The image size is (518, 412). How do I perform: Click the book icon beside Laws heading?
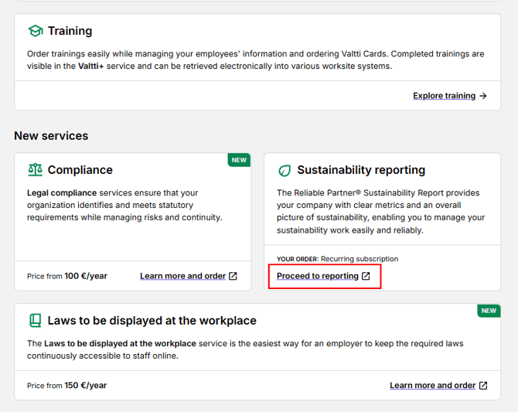point(35,320)
